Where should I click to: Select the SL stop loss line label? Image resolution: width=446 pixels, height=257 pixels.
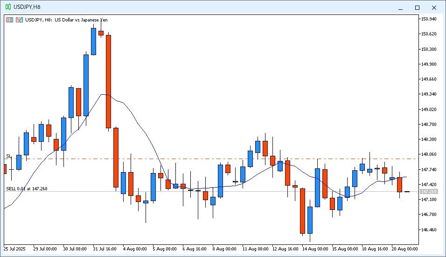(x=8, y=156)
